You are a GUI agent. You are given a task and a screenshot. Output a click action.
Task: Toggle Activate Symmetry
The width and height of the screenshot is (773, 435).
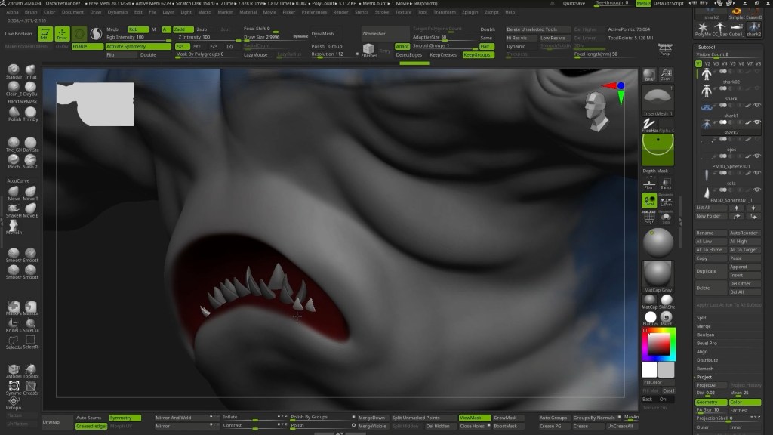[x=138, y=46]
